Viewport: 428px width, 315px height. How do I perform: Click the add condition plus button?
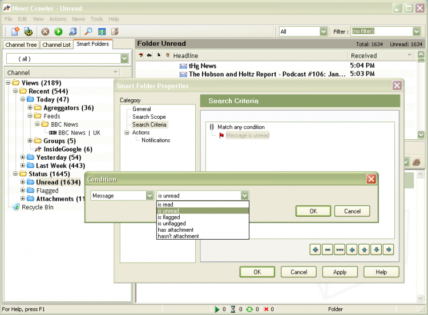point(315,249)
